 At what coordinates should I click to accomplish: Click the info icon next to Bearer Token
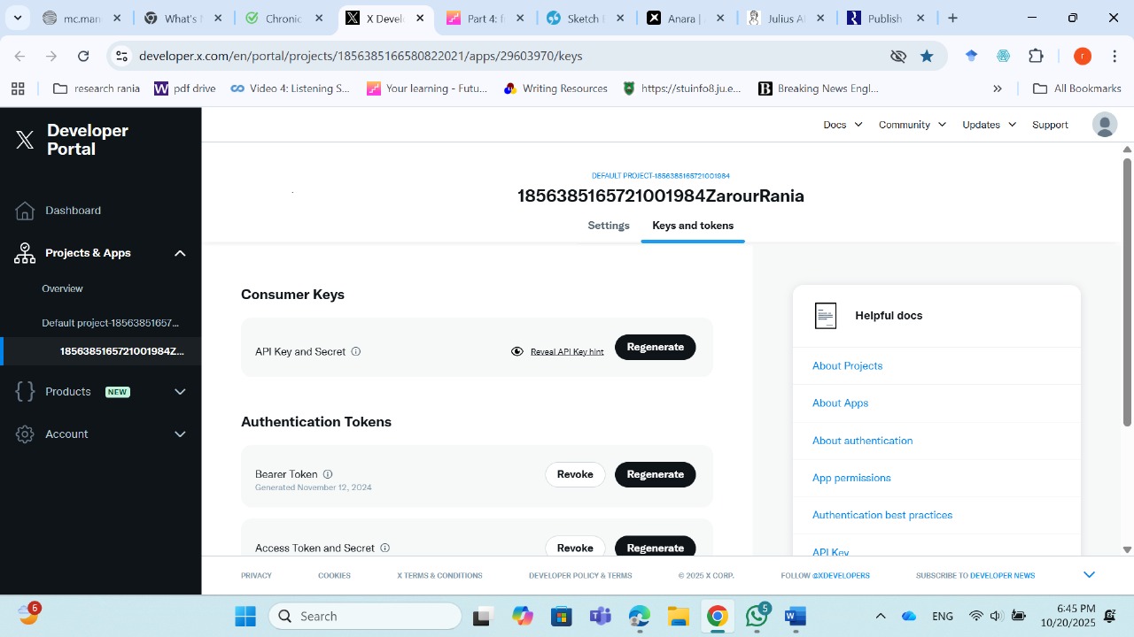pos(328,474)
